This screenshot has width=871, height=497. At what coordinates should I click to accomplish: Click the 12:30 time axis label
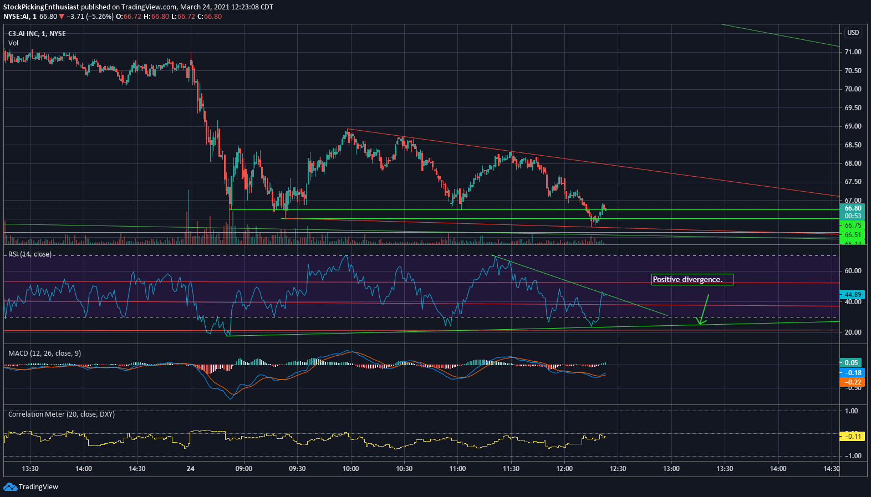(618, 469)
